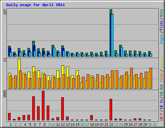Click the red kB bar for day 18
This screenshot has height=128, width=165.
point(92,118)
